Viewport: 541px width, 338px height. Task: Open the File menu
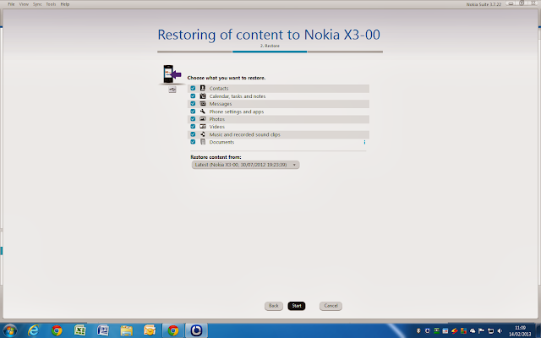(11, 4)
